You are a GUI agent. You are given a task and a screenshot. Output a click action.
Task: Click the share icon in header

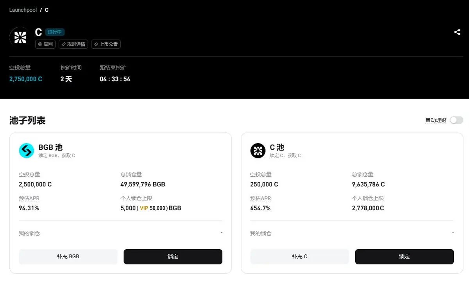[x=457, y=32]
